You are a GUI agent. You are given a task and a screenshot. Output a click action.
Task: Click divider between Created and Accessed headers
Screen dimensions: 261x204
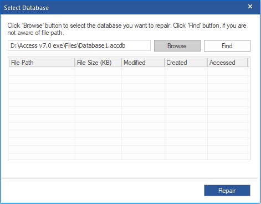tap(207, 63)
